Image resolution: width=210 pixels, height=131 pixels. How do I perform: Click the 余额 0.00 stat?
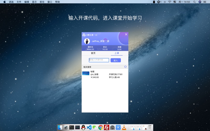tap(119, 48)
